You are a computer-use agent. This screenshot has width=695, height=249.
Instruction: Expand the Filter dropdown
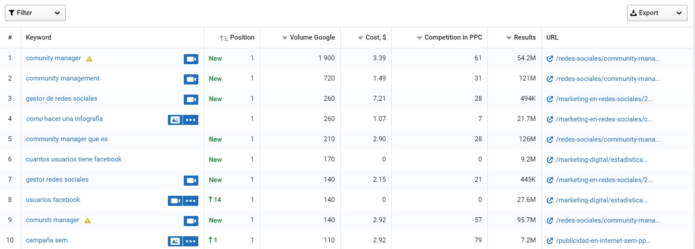click(x=35, y=13)
